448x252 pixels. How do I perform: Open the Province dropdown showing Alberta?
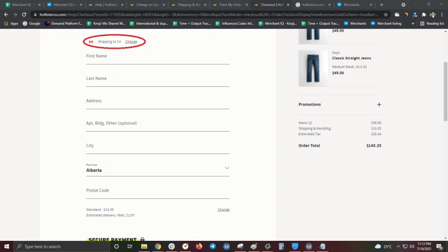click(158, 169)
